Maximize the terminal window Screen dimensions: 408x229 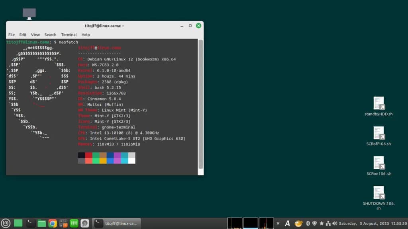[190, 26]
